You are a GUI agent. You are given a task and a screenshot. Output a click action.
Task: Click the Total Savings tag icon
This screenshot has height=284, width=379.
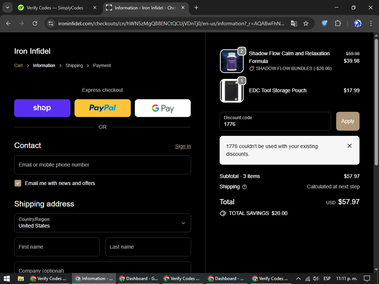[x=223, y=213]
